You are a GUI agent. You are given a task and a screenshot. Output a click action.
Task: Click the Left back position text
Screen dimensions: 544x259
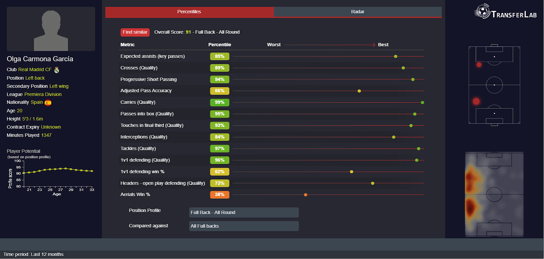click(35, 78)
